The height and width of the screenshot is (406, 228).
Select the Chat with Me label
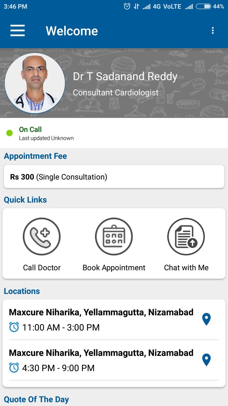click(186, 268)
